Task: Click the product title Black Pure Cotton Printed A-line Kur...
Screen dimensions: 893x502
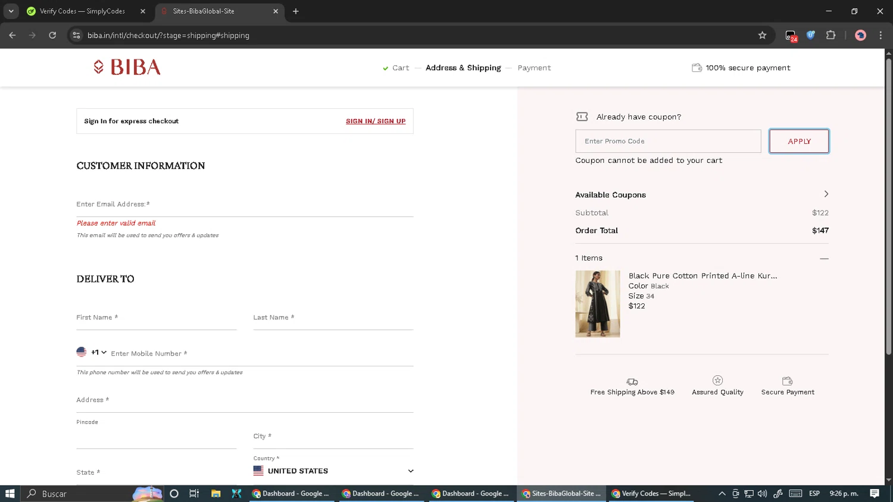Action: coord(702,276)
